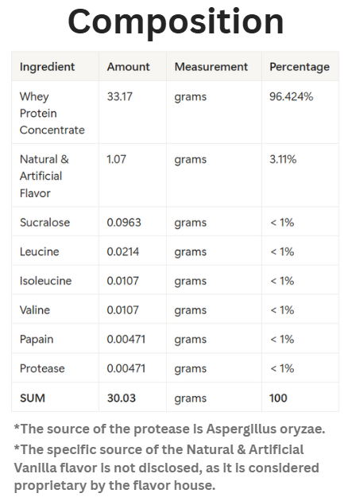Click the Aspergillus oryzae footnote text
The image size is (348, 501).
(169, 429)
